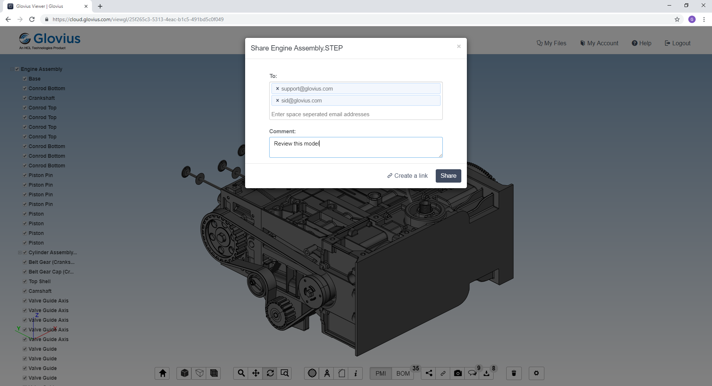This screenshot has width=712, height=386.
Task: Remove support@glovius.com recipient
Action: point(277,89)
